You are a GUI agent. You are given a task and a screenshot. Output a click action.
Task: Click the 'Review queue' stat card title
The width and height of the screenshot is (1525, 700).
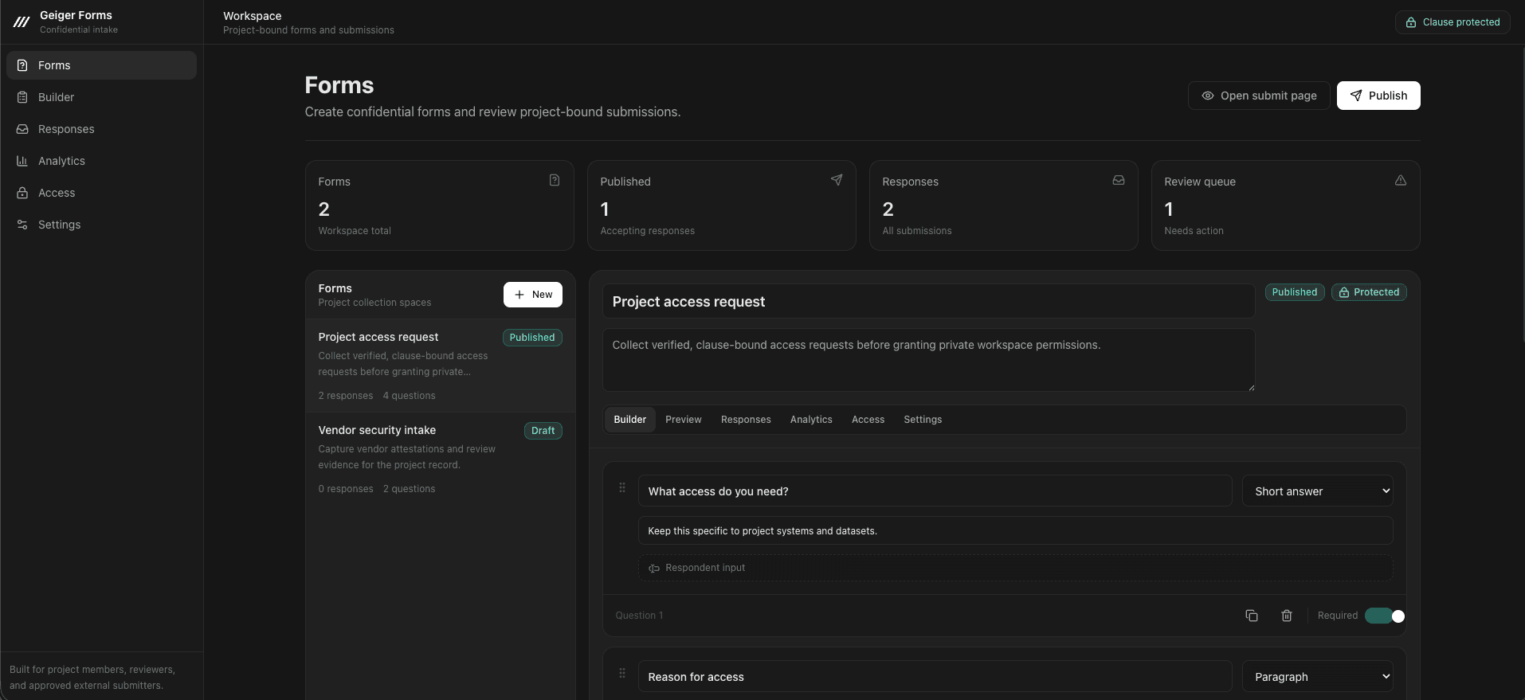[x=1200, y=182]
